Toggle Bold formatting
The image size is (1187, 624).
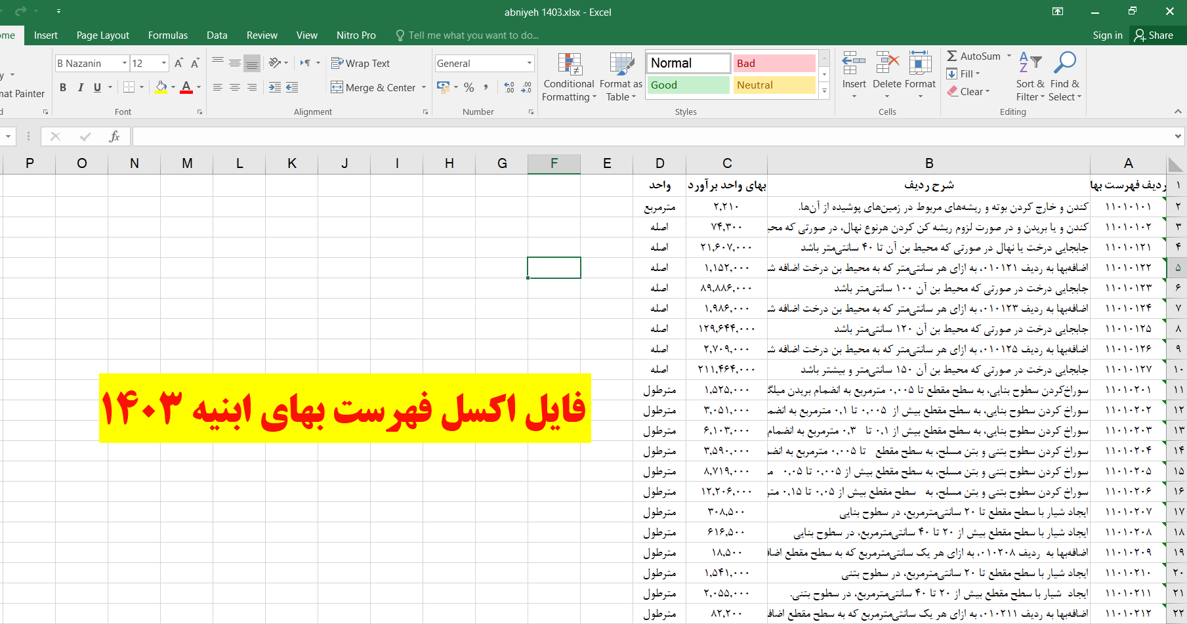pyautogui.click(x=63, y=87)
